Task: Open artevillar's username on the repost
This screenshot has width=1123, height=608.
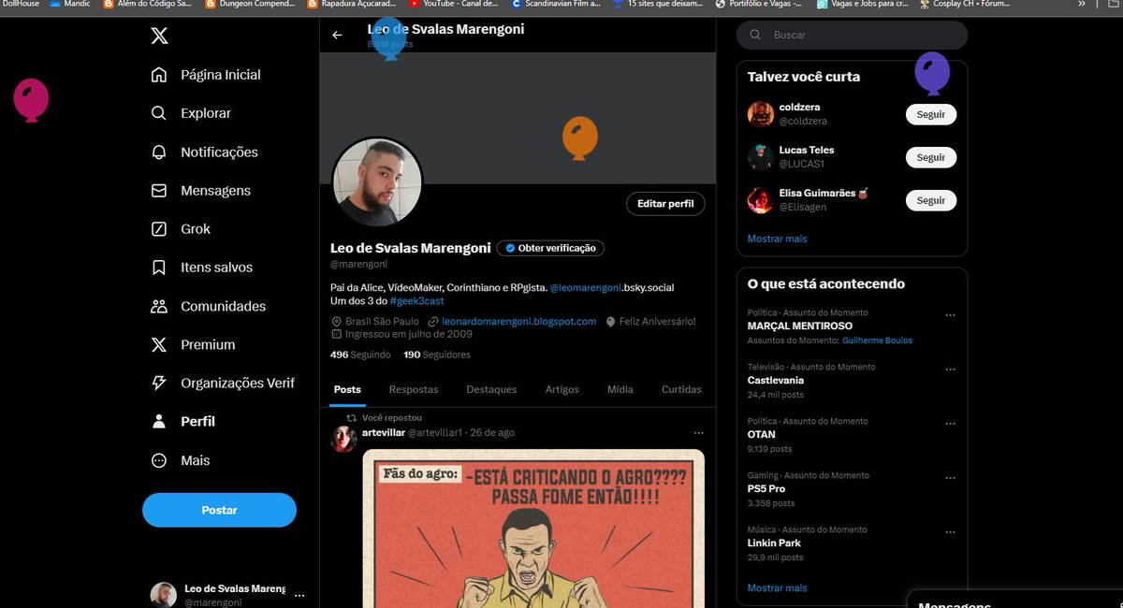Action: tap(383, 433)
